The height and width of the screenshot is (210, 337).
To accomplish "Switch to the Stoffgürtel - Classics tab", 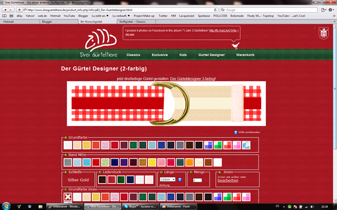I will click(x=136, y=22).
